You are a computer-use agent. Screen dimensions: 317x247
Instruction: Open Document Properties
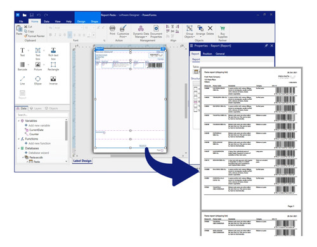[x=156, y=32]
